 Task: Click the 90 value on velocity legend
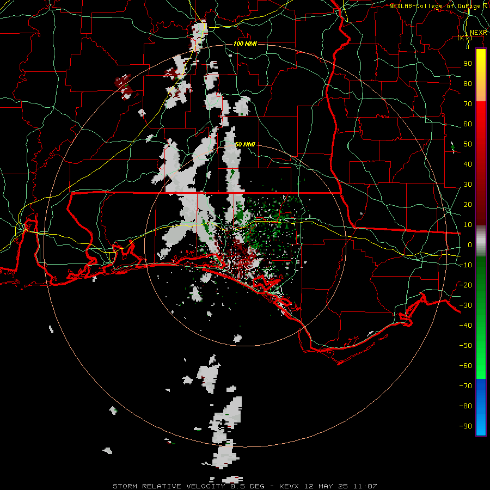[x=468, y=64]
